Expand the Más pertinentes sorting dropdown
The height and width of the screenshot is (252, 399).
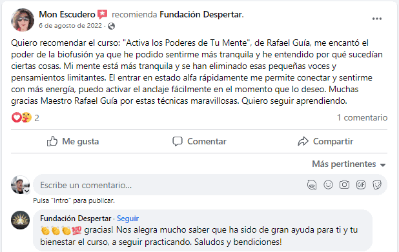(349, 164)
